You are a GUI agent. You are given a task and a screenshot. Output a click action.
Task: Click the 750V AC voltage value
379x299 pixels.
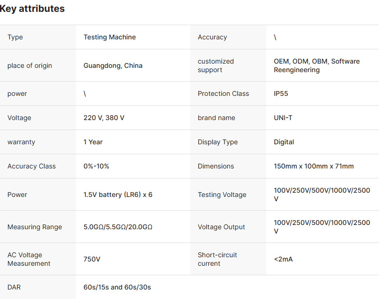click(x=92, y=259)
